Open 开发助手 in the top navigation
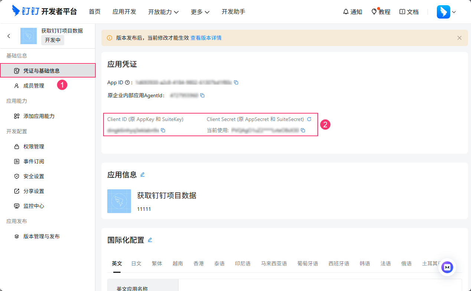This screenshot has height=291, width=471. coord(233,12)
